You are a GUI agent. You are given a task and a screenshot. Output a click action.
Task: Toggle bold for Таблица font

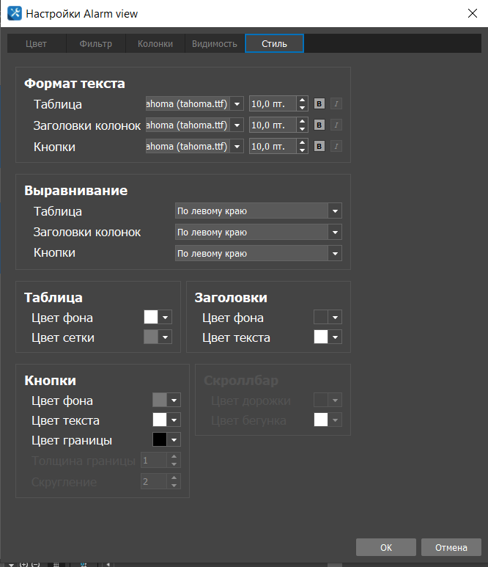click(x=319, y=104)
